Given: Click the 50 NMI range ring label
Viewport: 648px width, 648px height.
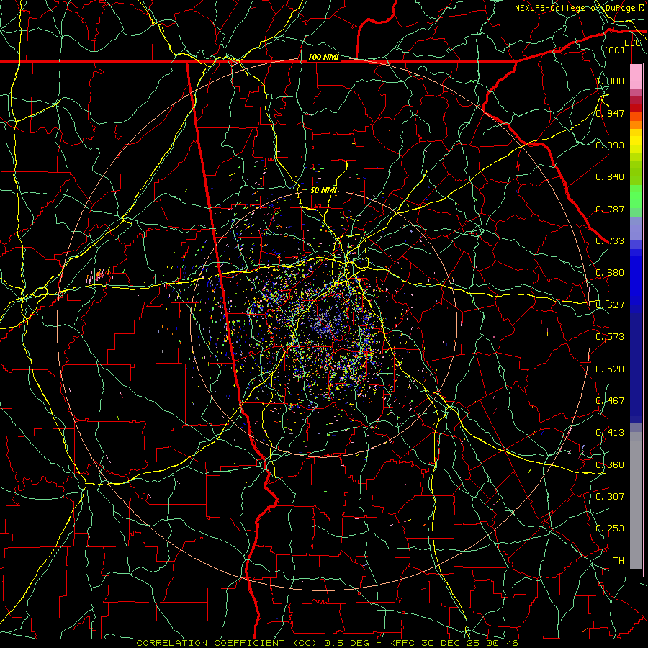Looking at the screenshot, I should coord(323,190).
